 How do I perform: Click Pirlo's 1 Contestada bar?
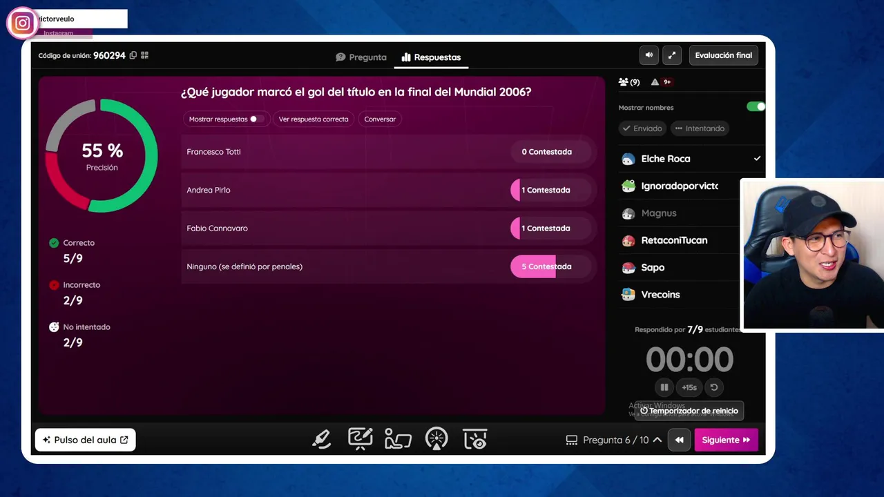551,190
